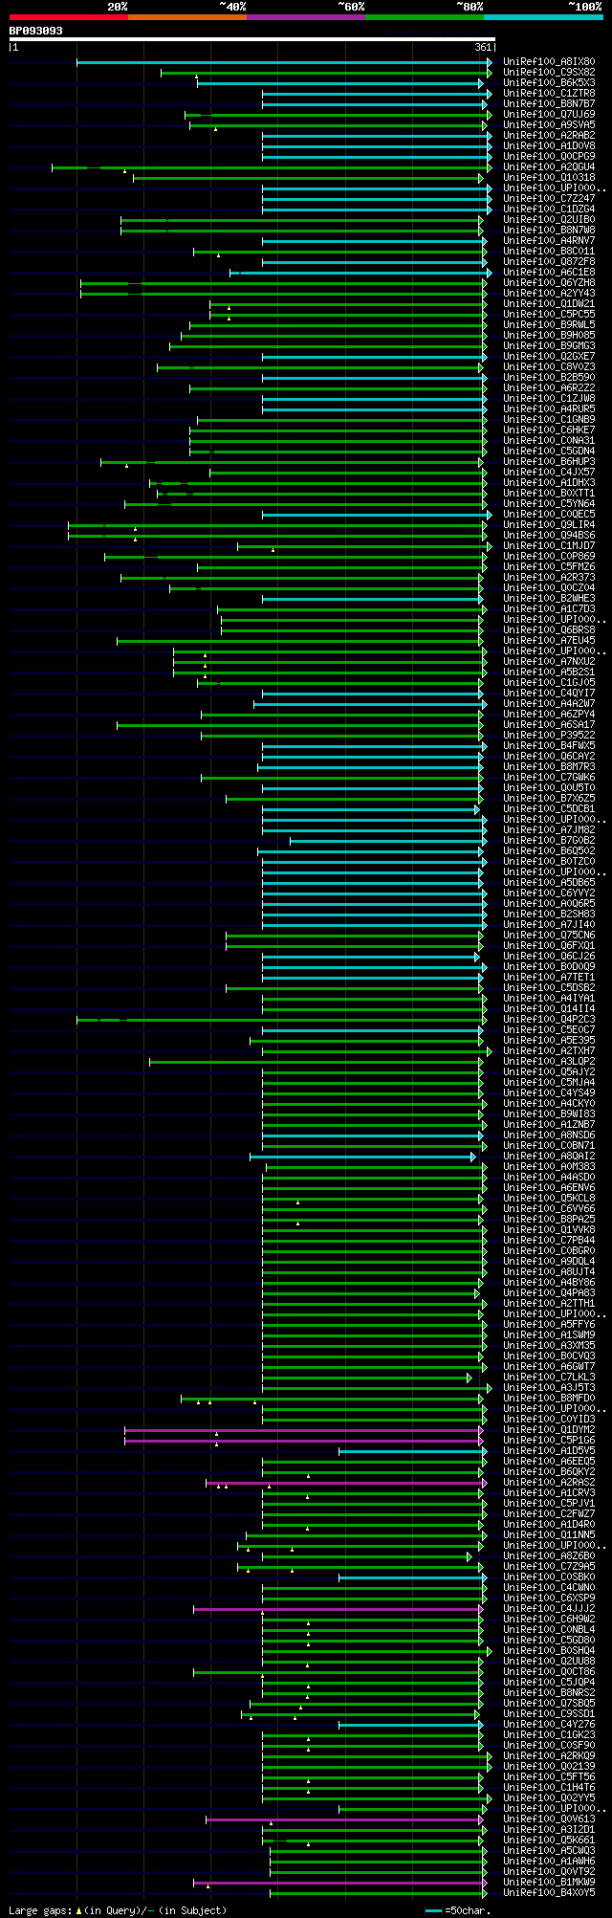This screenshot has width=612, height=1918.
Task: Open the UniRef100_B6HUP3 entry
Action: pyautogui.click(x=549, y=462)
